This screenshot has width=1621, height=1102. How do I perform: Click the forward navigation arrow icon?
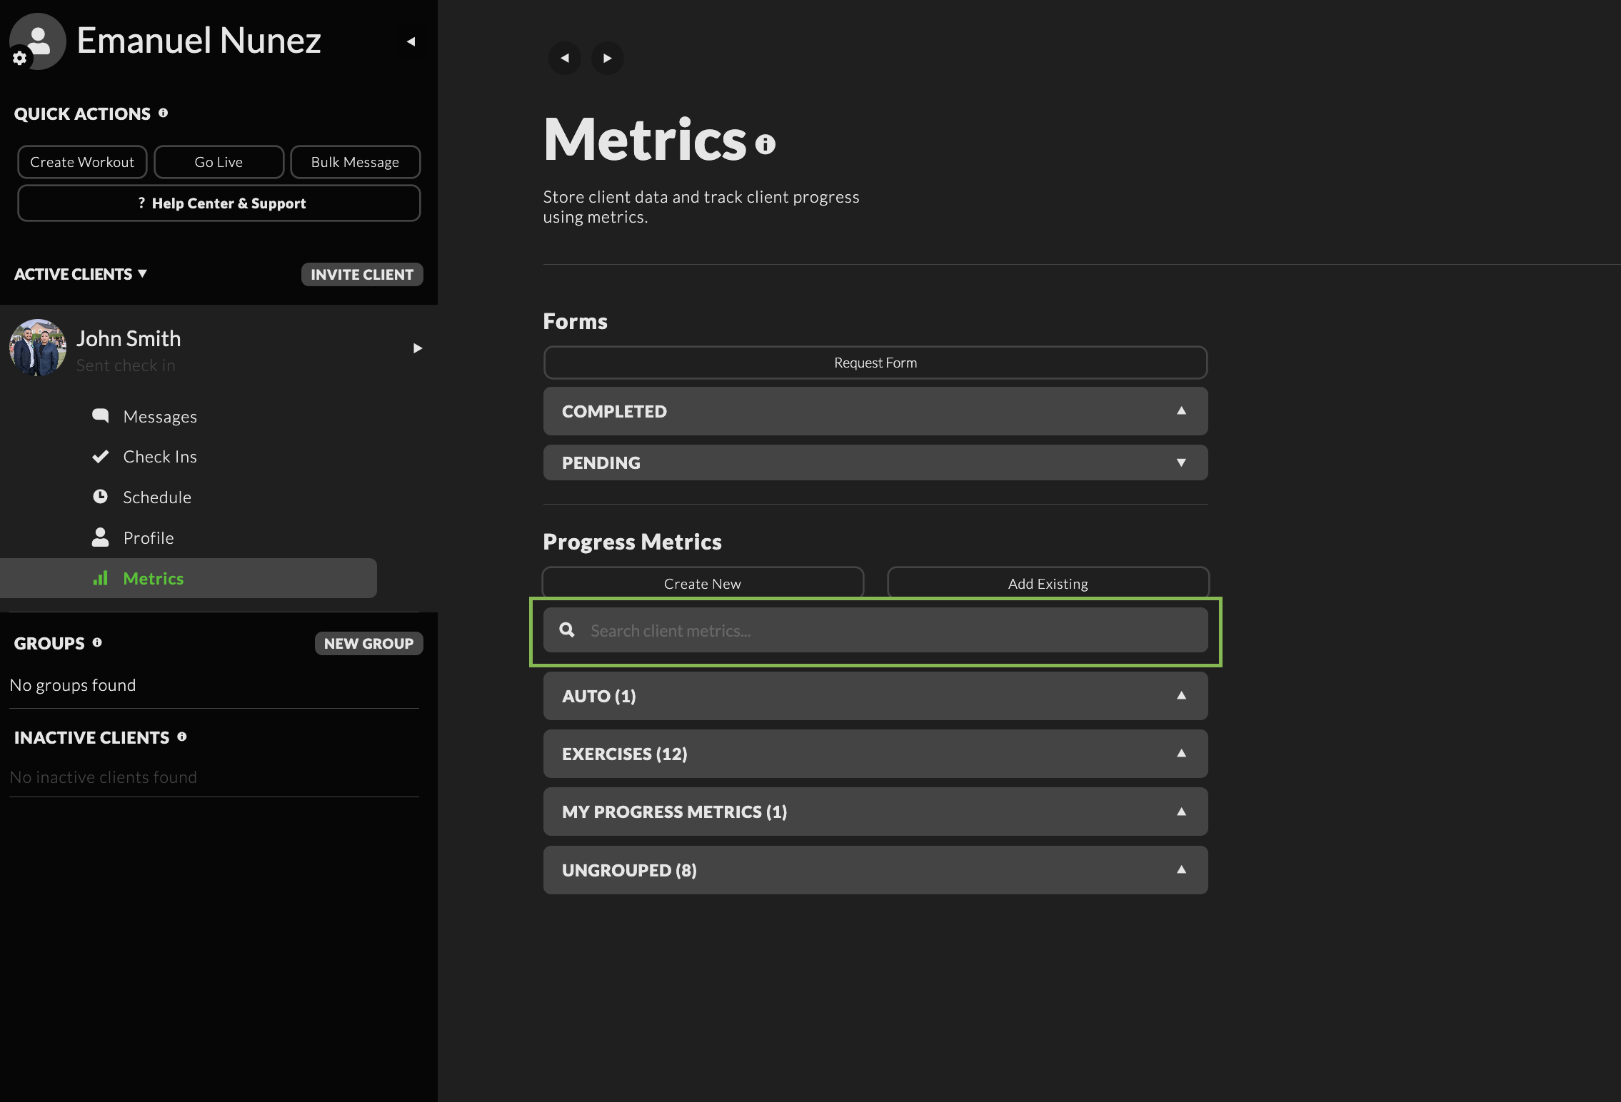(607, 59)
